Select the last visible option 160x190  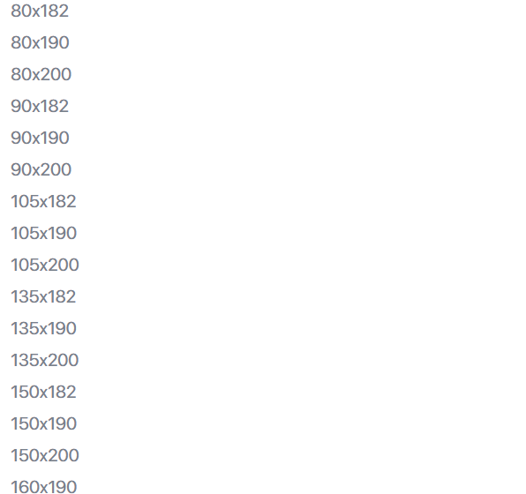(44, 487)
